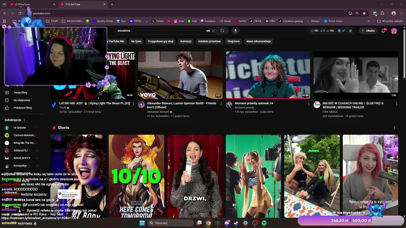The height and width of the screenshot is (228, 406).
Task: Open Spotify from the taskbar
Action: (x=264, y=223)
